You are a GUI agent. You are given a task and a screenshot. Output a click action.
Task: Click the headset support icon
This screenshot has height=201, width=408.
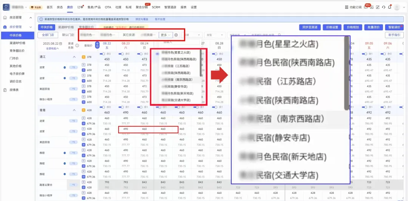(383, 7)
